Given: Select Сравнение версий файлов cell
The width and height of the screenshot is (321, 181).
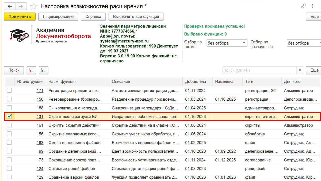Looking at the screenshot, I should (74, 177).
